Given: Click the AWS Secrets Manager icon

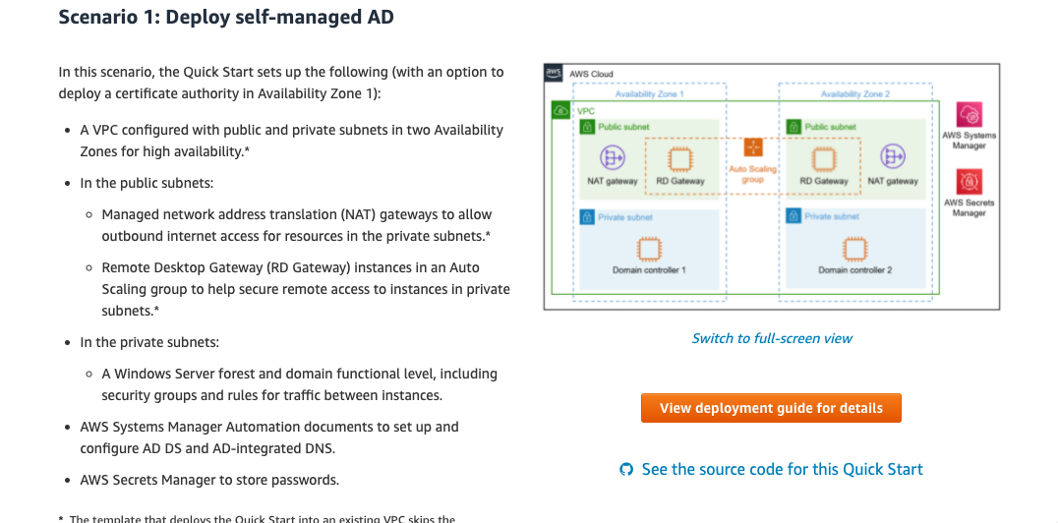Looking at the screenshot, I should pyautogui.click(x=969, y=182).
